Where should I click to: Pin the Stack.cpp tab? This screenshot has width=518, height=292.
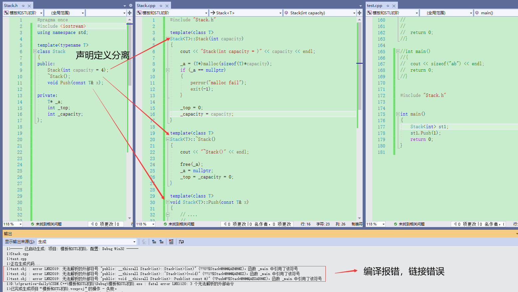161,6
